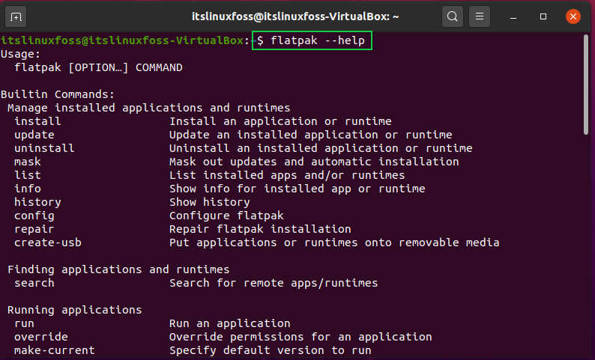The width and height of the screenshot is (595, 360).
Task: Click 'Show info for installed app or runtime'
Action: (x=297, y=189)
